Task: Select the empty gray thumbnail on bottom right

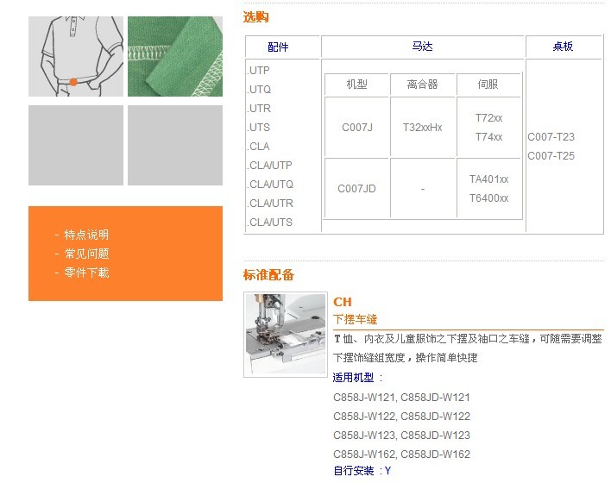Action: click(175, 145)
